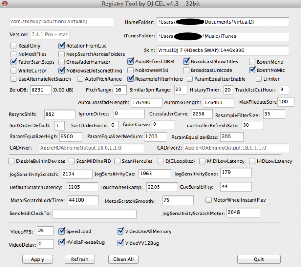The height and width of the screenshot is (267, 301).
Task: Close the Registry Tool window
Action: (x=4, y=3)
